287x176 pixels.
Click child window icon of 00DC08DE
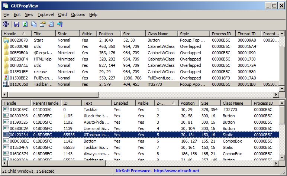pyautogui.click(x=6, y=141)
